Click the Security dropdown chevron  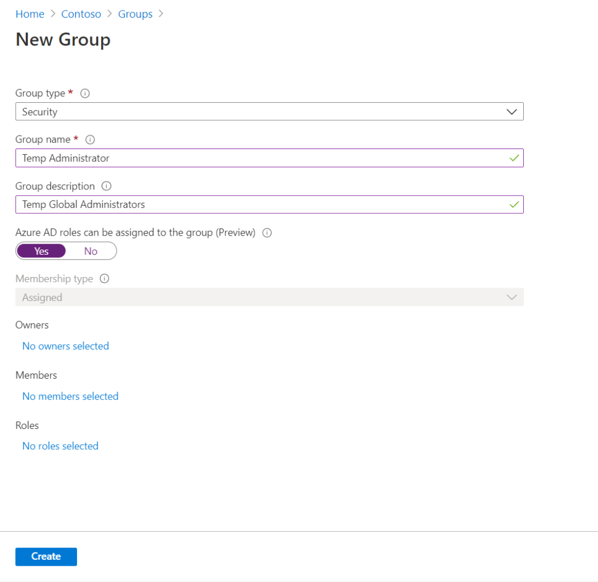[x=512, y=111]
